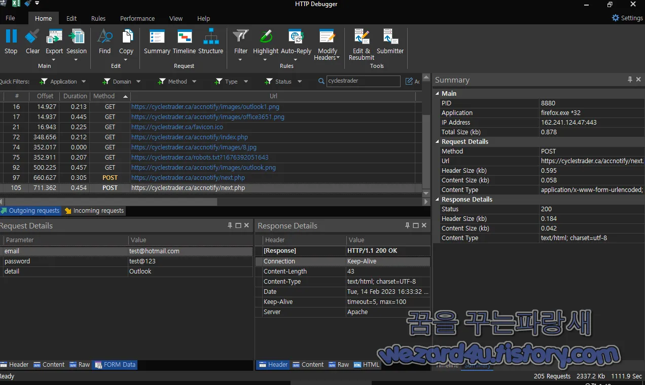
Task: Select request row 97 next.php POST
Action: tap(210, 178)
